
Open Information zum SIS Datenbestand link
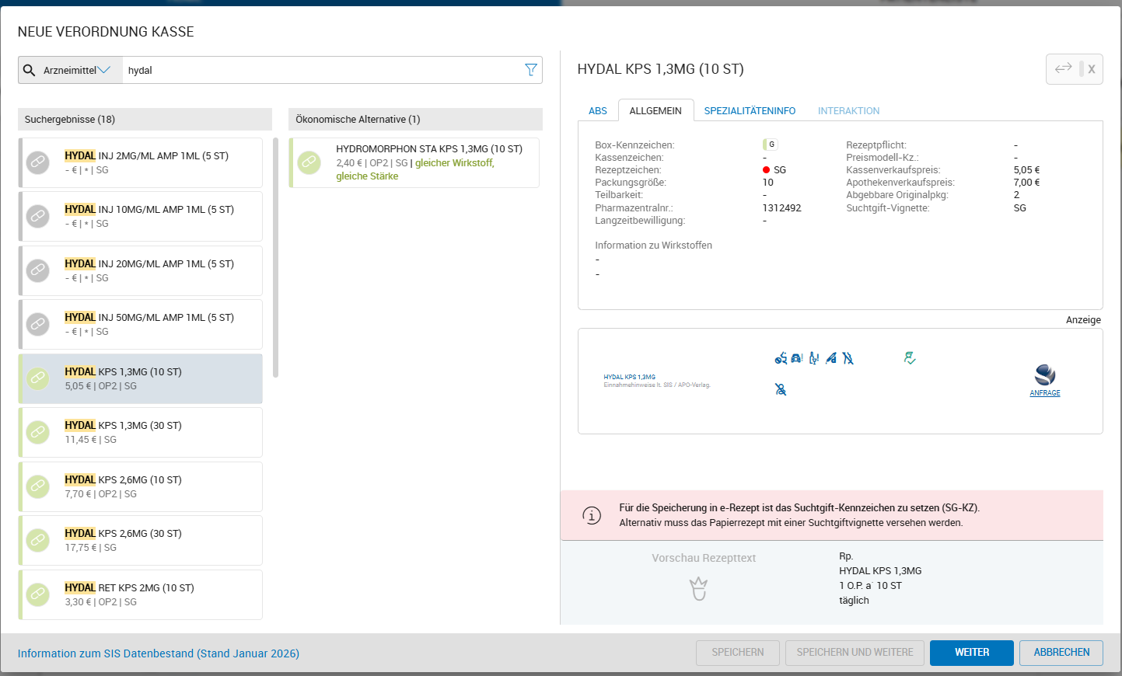(x=159, y=653)
